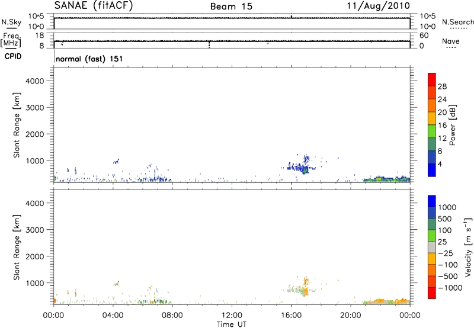Image resolution: width=474 pixels, height=328 pixels.
Task: Click the 'Slant Range [km]' label of power panel
Action: (17, 125)
